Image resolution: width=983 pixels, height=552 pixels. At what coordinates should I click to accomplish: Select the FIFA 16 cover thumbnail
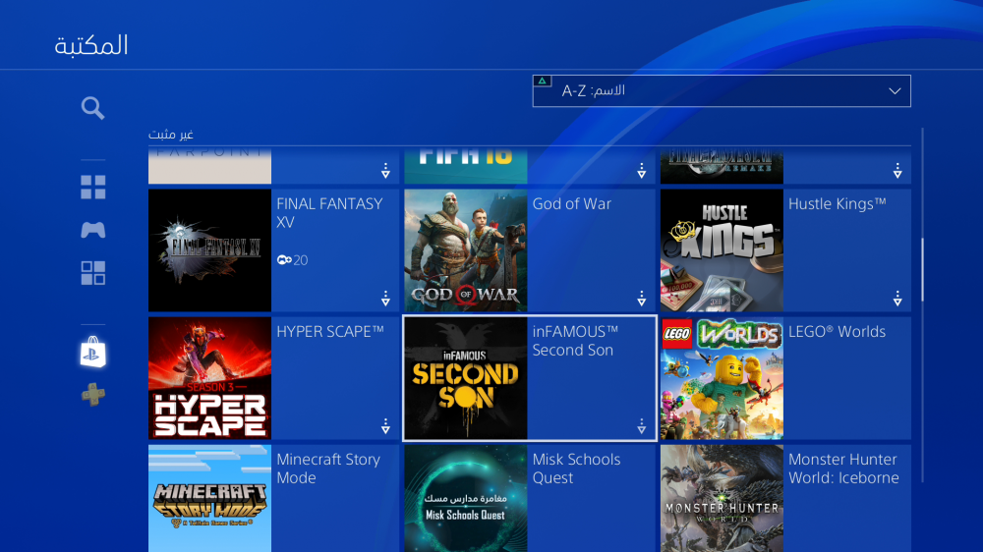466,166
